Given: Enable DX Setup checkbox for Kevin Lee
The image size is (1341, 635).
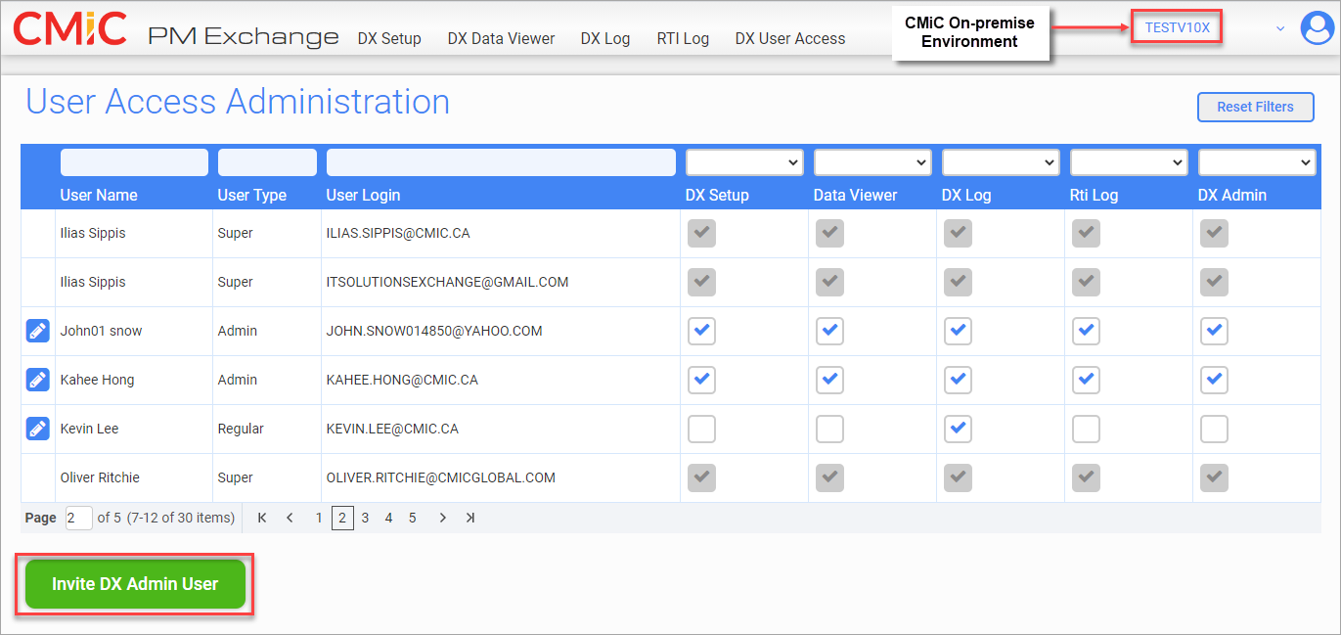Looking at the screenshot, I should click(701, 429).
